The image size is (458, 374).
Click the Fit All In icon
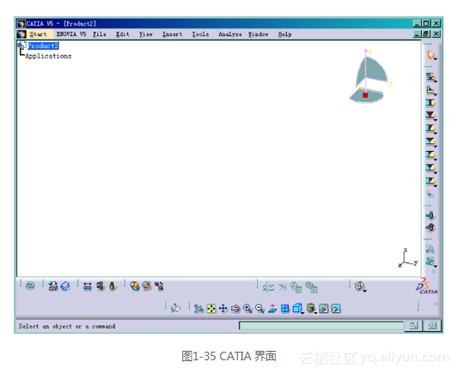211,309
